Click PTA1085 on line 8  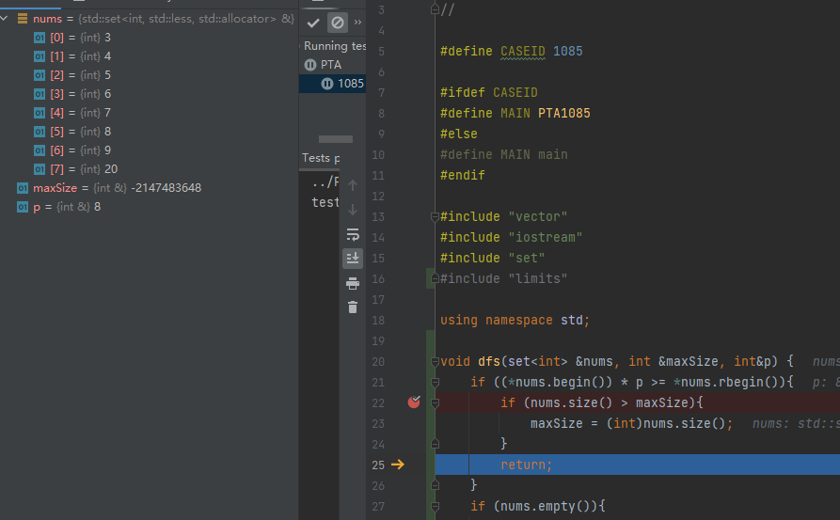(564, 114)
